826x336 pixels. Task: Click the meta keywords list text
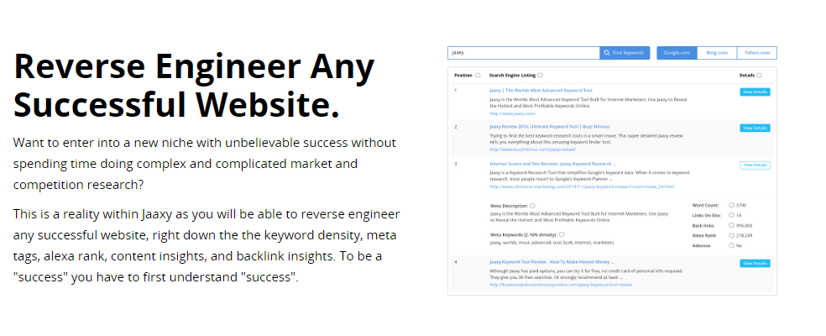tap(552, 243)
